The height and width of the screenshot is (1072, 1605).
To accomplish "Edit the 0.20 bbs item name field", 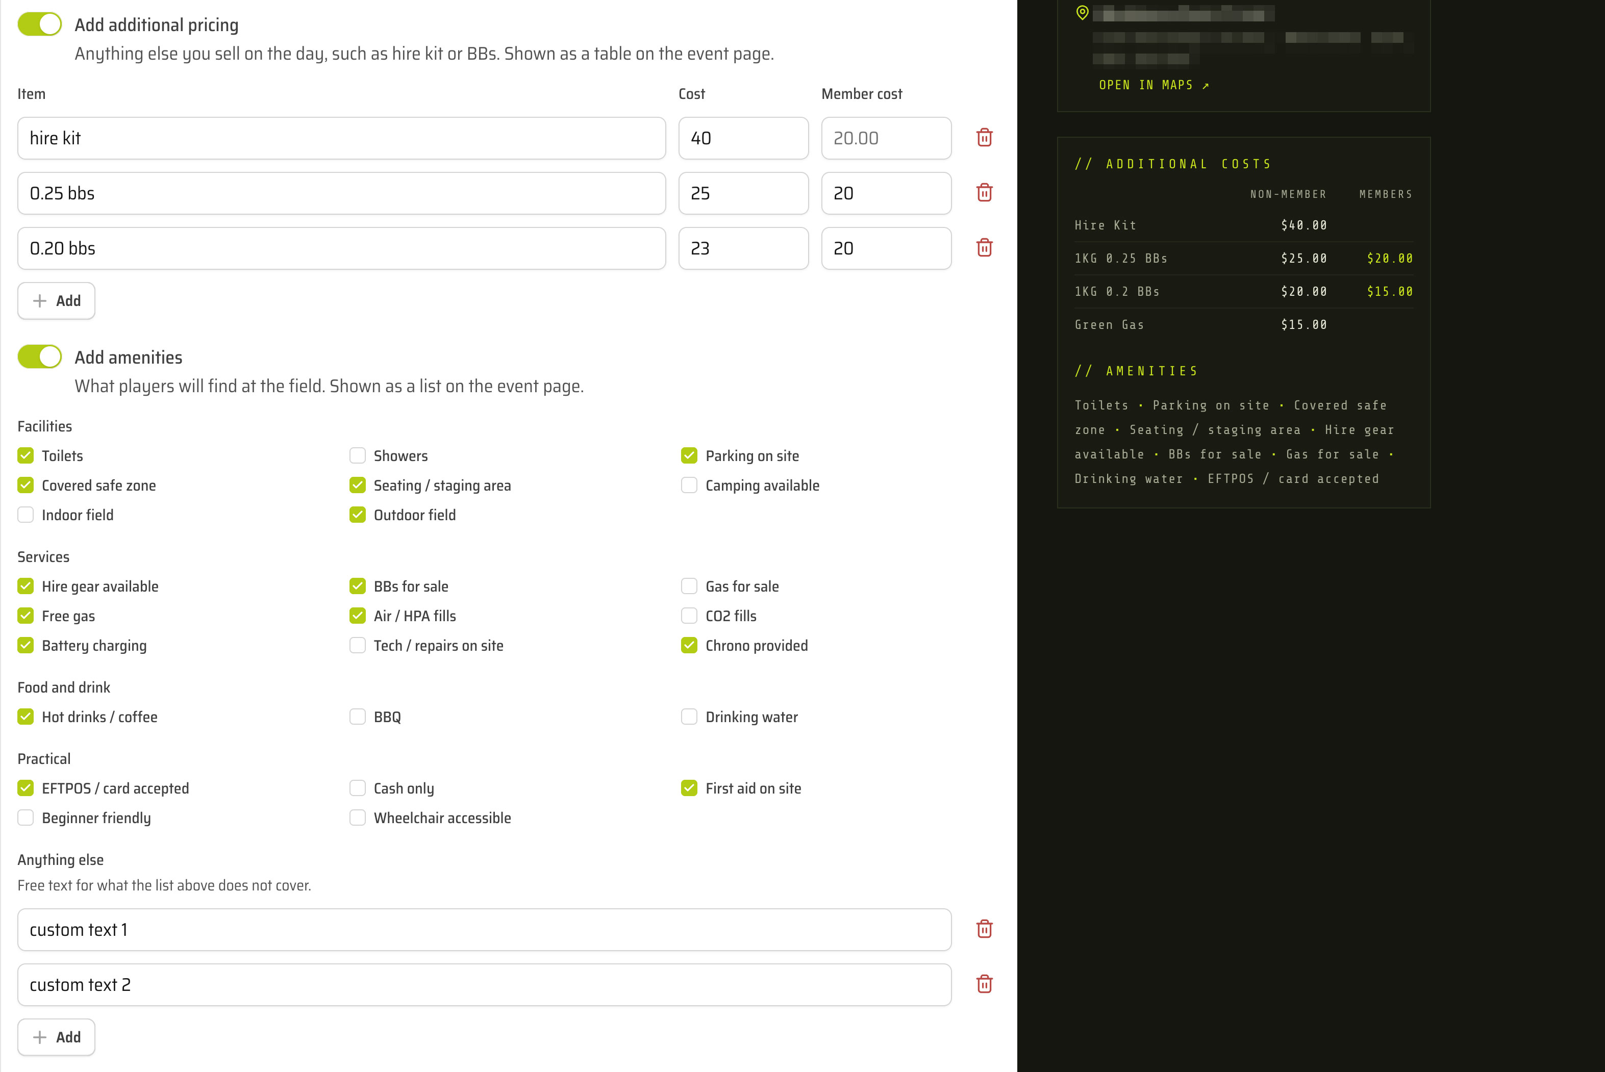I will [341, 248].
